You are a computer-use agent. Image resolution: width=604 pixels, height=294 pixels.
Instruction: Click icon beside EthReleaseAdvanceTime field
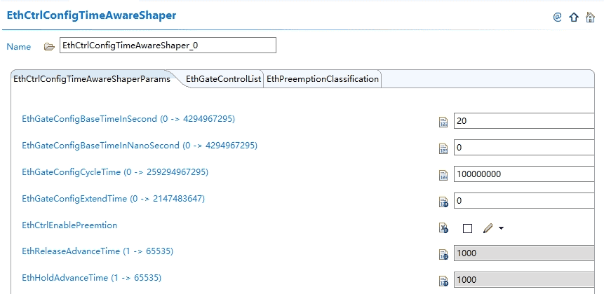[x=444, y=254]
